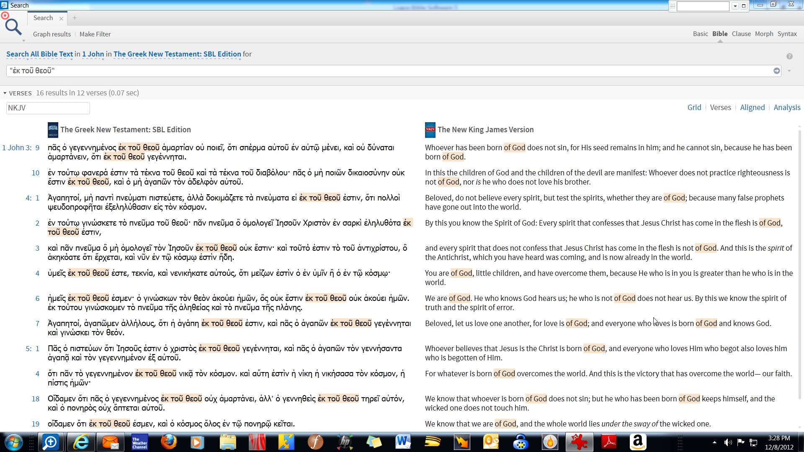Click heading The Greek New Testament: SBL Edition

tap(126, 130)
